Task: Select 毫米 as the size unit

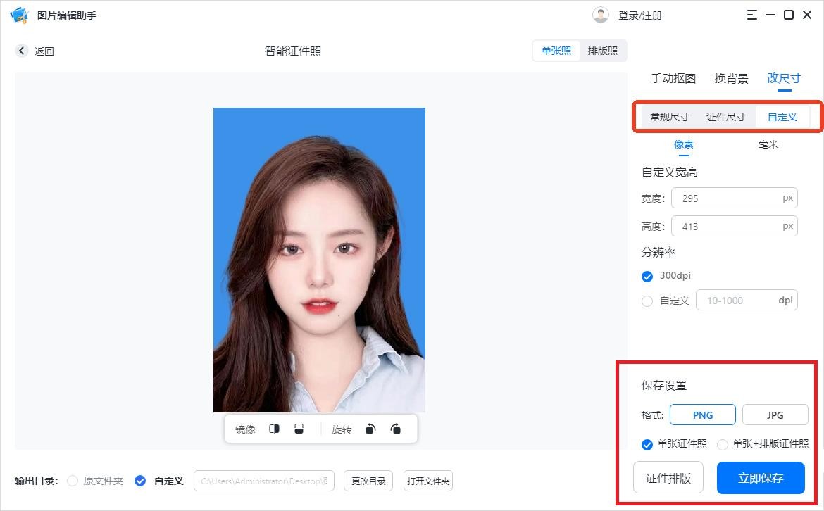Action: click(x=768, y=144)
